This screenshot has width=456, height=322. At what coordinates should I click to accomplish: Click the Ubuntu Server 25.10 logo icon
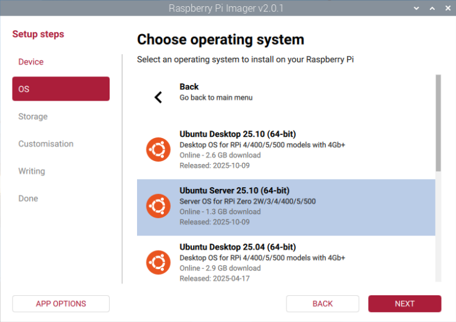(158, 206)
